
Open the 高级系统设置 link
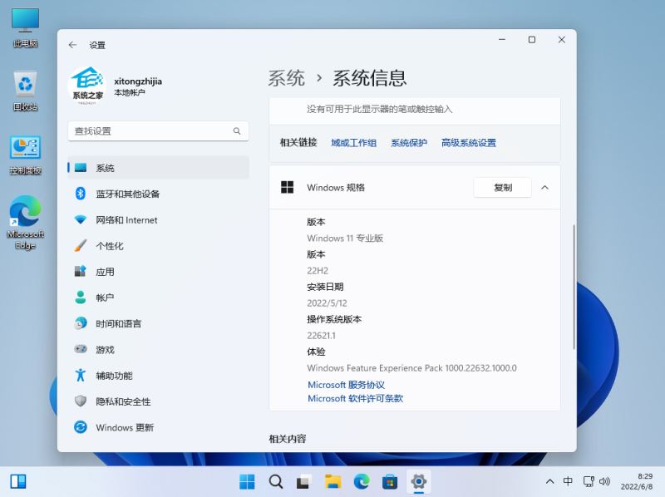[x=469, y=143]
